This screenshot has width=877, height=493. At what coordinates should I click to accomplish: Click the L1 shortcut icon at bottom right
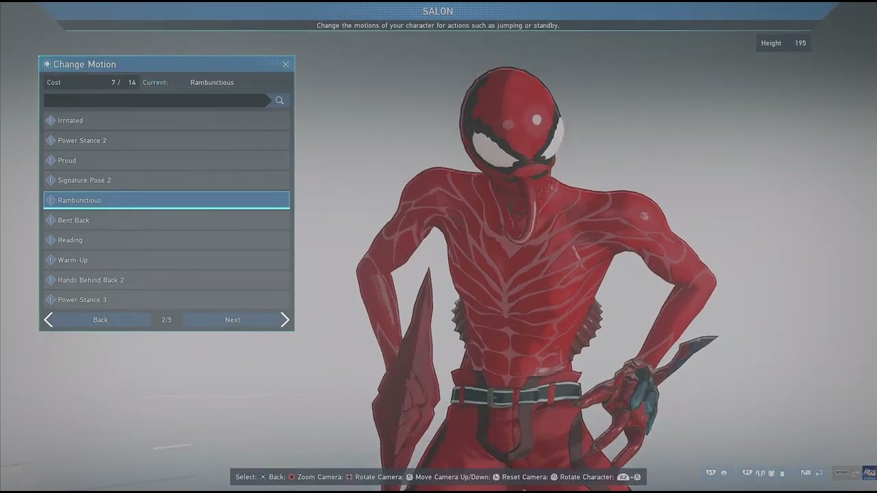coord(711,472)
